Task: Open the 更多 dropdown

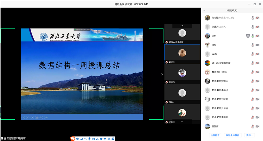Action: (x=249, y=135)
